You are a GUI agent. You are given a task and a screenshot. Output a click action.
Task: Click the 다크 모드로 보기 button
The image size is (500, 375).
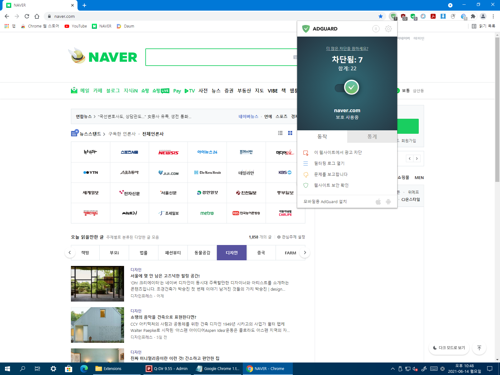coord(449,348)
